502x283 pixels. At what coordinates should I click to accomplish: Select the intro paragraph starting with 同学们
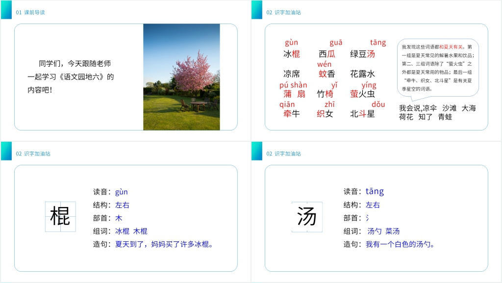pos(71,77)
